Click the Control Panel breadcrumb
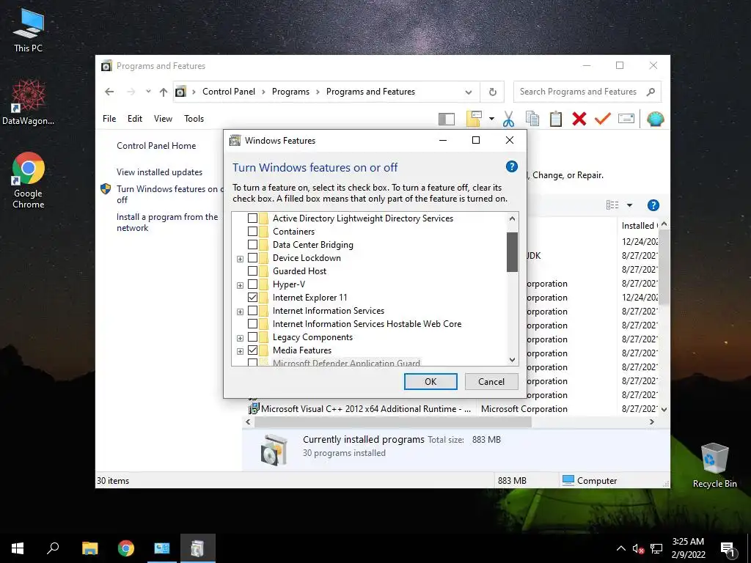The width and height of the screenshot is (751, 563). 229,92
